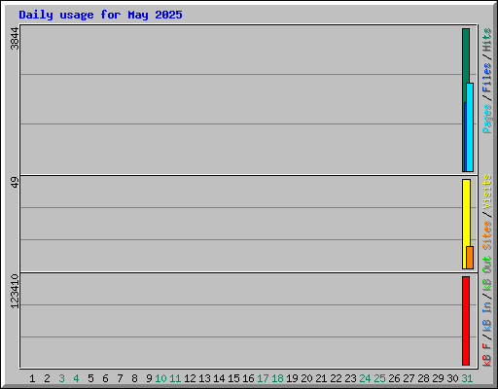Click day 28 on the x-axis
The width and height of the screenshot is (498, 389).
click(x=423, y=378)
